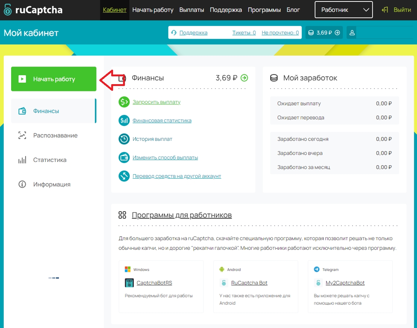Select Статистика in sidebar

point(54,160)
